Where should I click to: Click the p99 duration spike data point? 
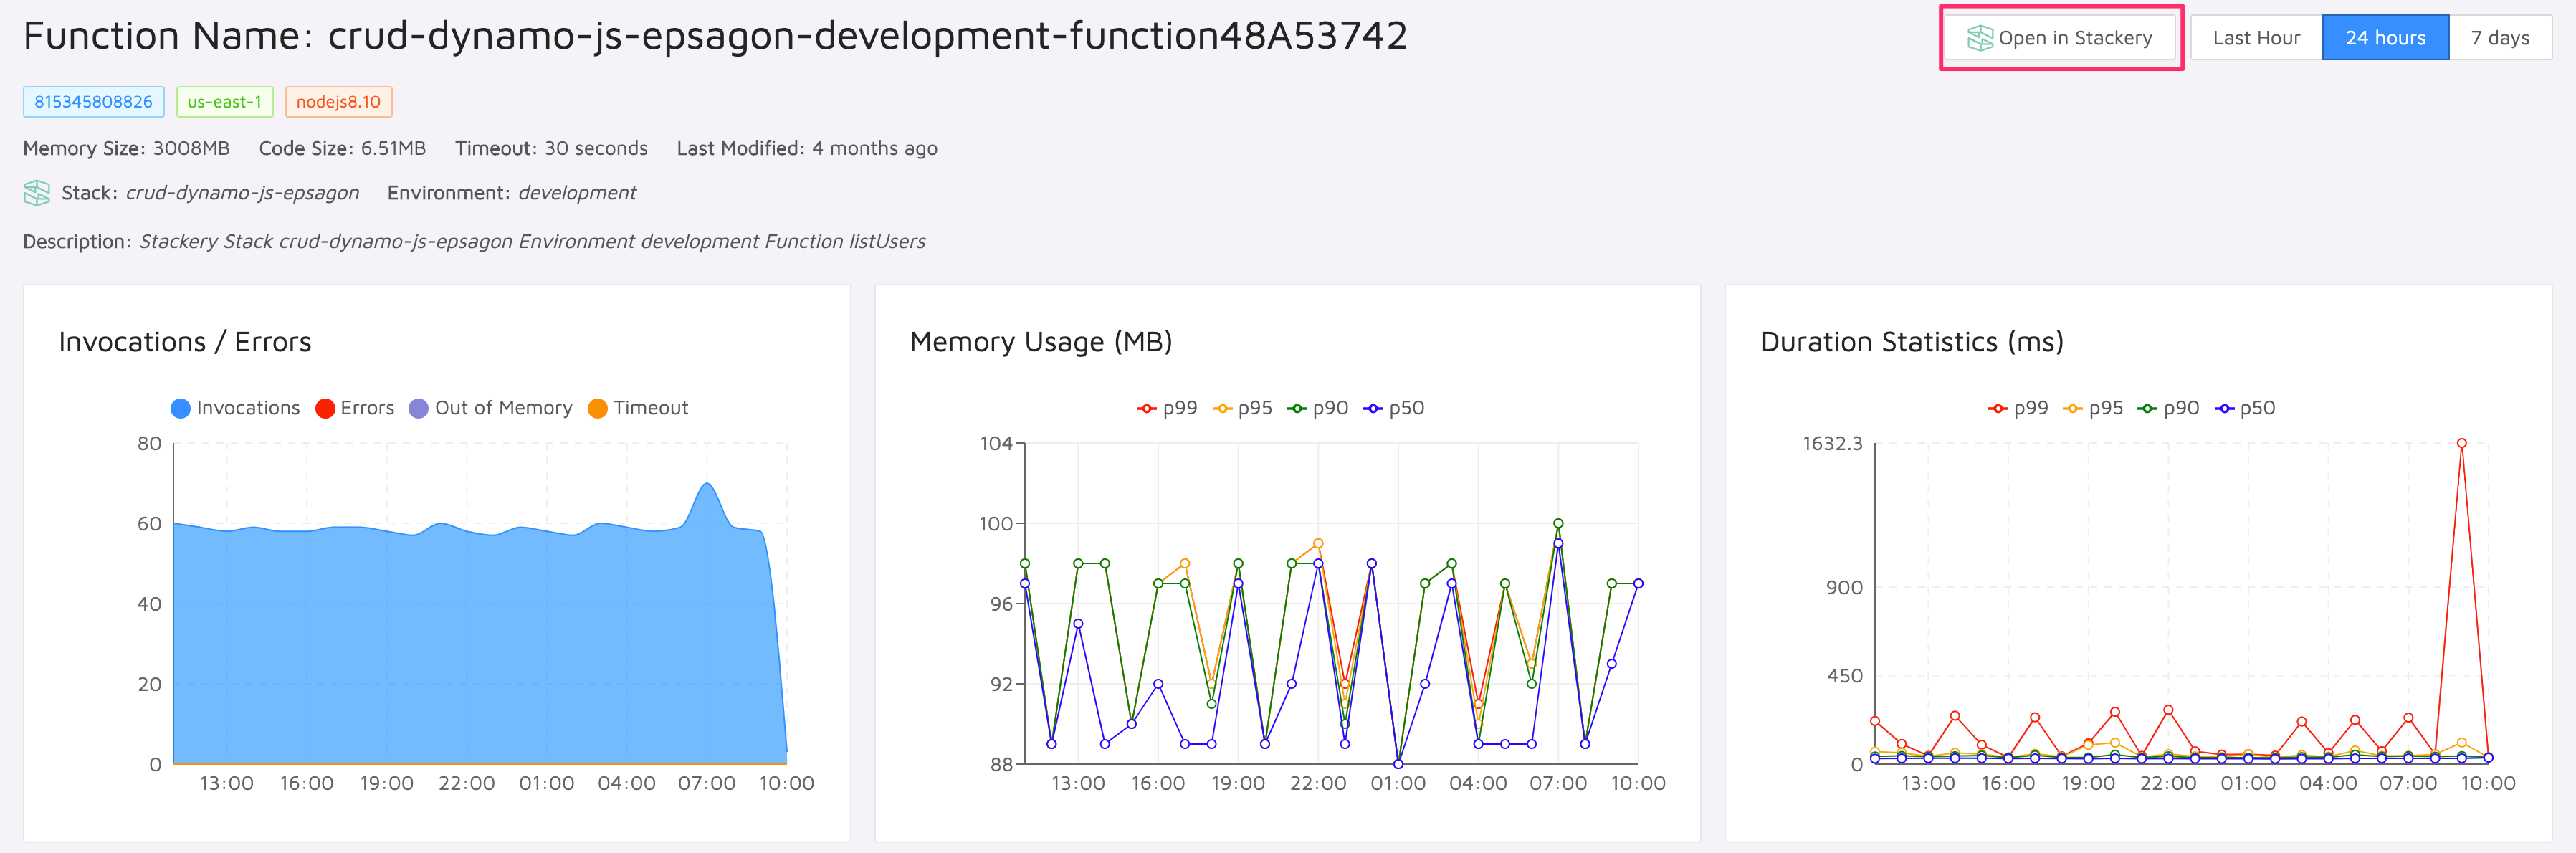[x=2461, y=443]
